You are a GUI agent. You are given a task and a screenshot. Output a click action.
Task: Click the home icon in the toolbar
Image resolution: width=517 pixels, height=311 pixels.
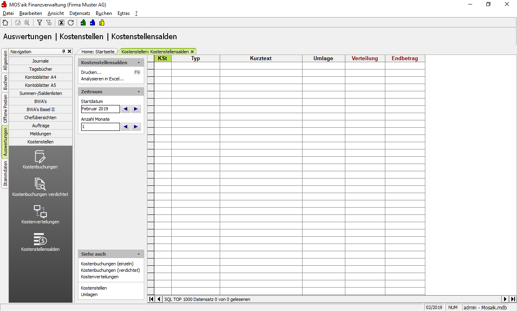[5, 23]
